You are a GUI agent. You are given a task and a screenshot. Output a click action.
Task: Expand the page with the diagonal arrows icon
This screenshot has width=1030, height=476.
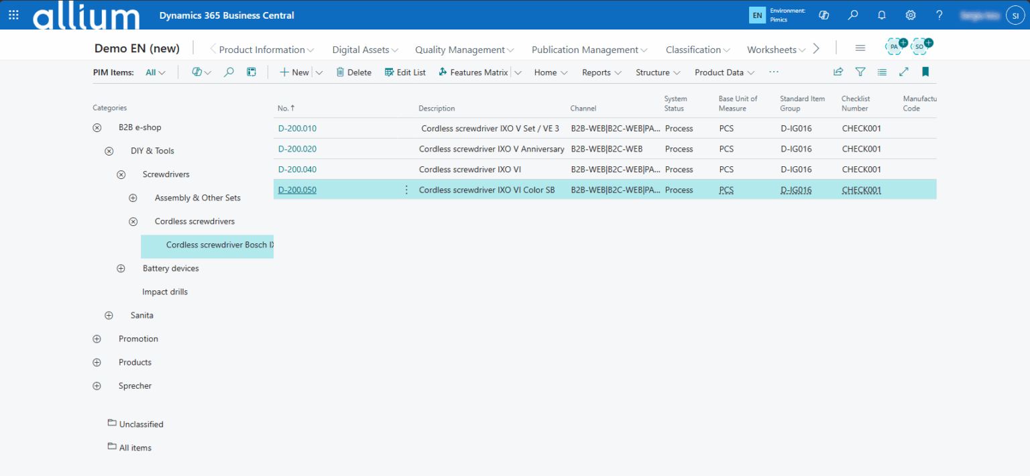(x=904, y=72)
